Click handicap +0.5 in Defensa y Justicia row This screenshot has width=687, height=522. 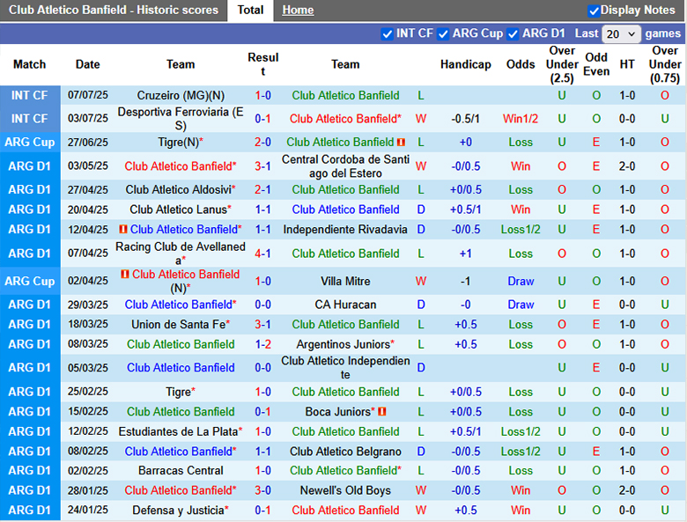[465, 510]
